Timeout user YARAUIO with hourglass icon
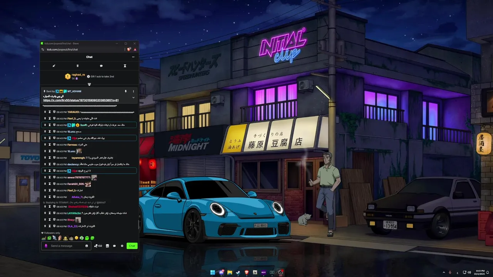The width and height of the screenshot is (493, 277). [49, 112]
